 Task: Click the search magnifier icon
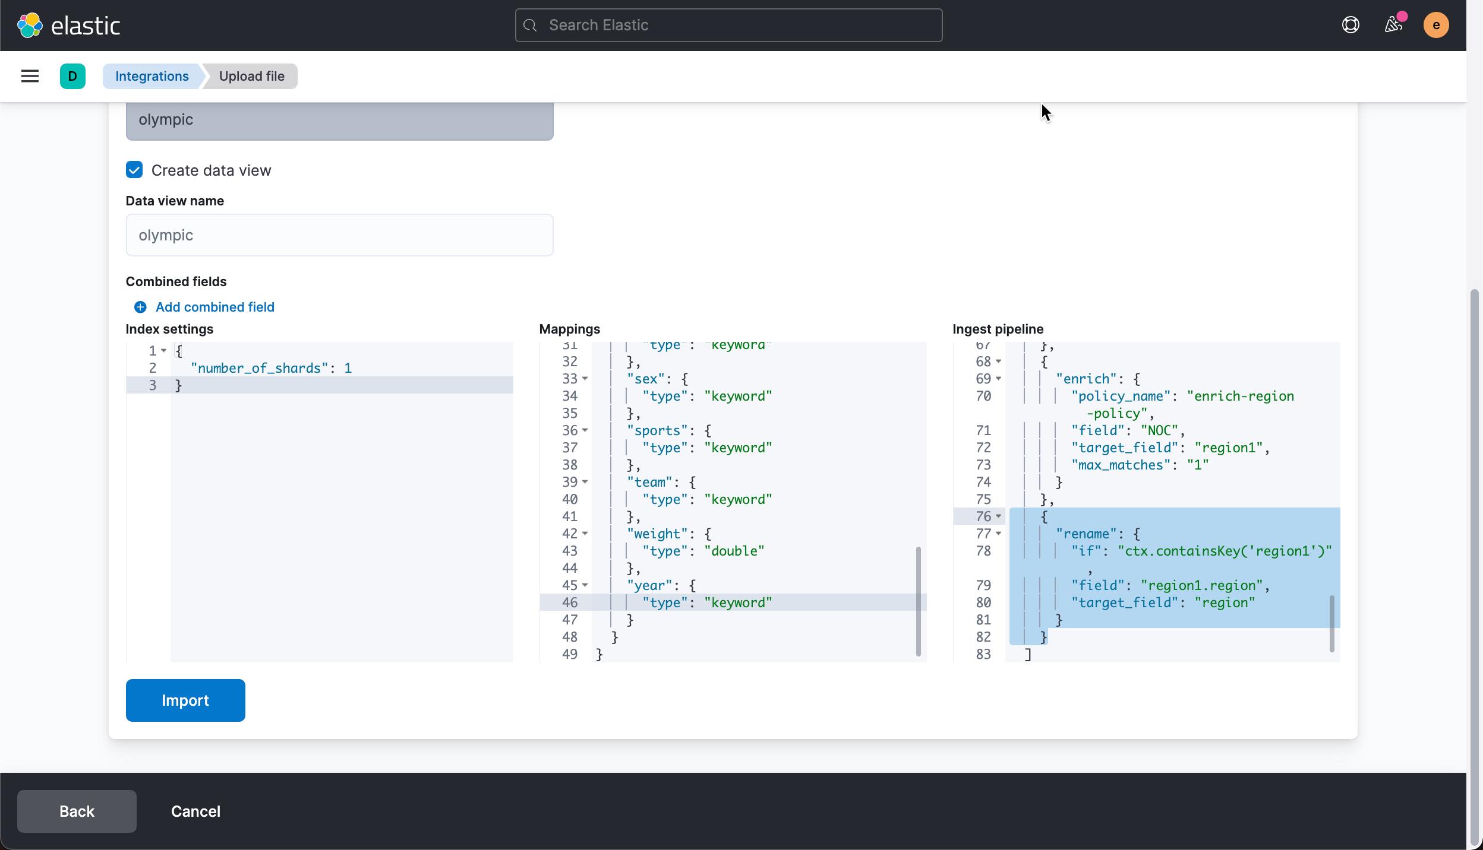[531, 26]
